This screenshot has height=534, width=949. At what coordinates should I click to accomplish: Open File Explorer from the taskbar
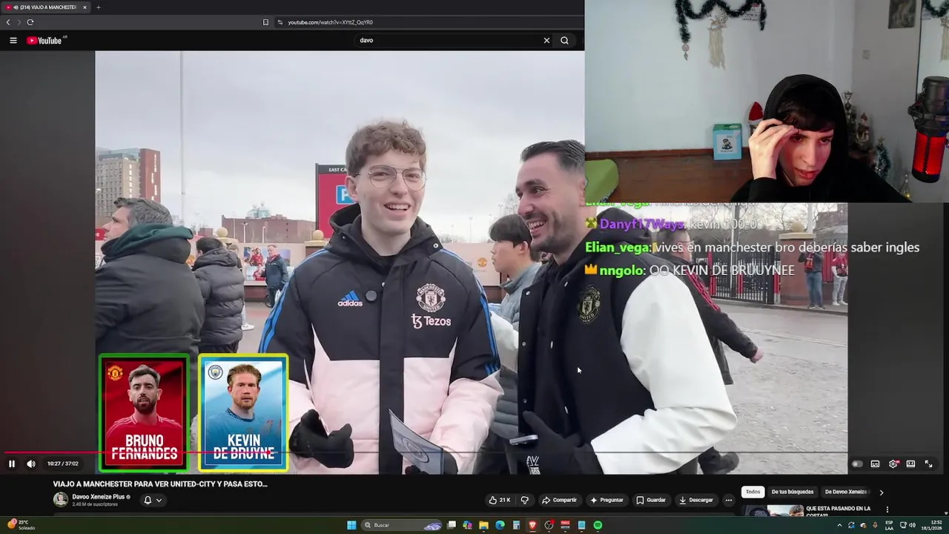(x=483, y=525)
